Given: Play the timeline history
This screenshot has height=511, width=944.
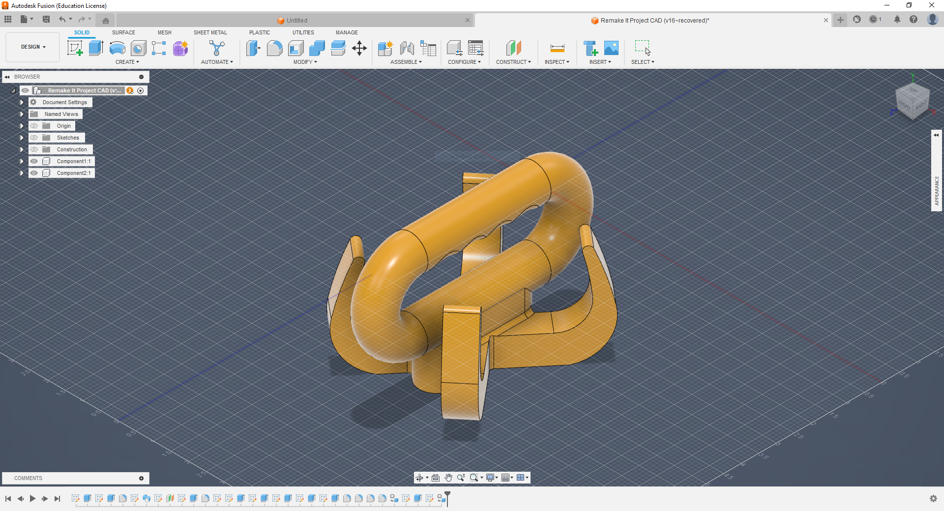Looking at the screenshot, I should coord(32,499).
